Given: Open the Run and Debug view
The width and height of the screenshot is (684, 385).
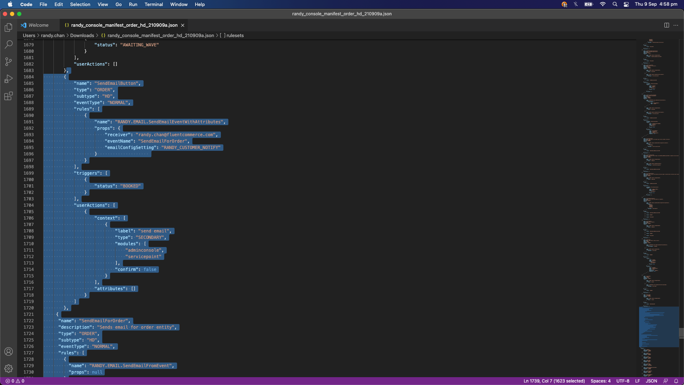Looking at the screenshot, I should click(9, 79).
